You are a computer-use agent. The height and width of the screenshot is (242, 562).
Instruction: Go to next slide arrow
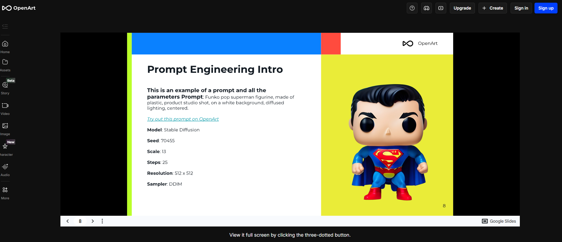(x=93, y=221)
